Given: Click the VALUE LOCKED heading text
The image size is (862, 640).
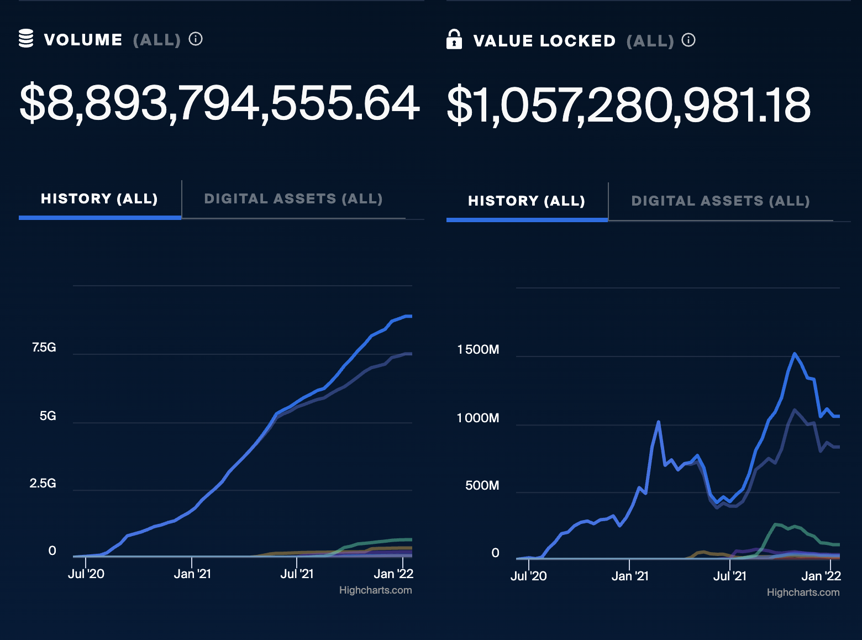Looking at the screenshot, I should pyautogui.click(x=544, y=41).
